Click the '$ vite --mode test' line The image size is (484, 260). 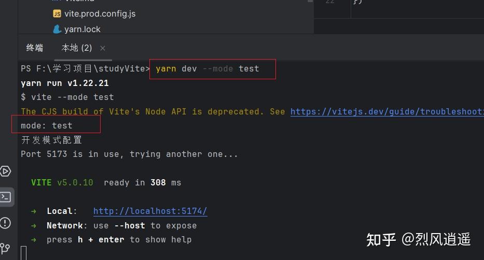(x=67, y=97)
